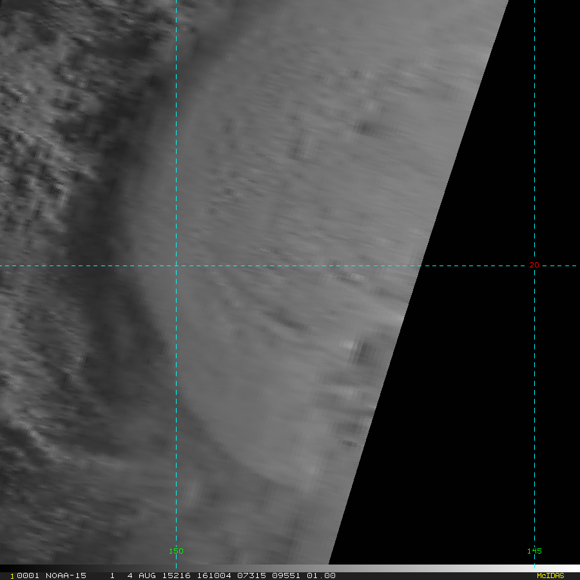Image resolution: width=580 pixels, height=580 pixels.
Task: Click the NOAA-15 satellite name in status line
Action: (66, 575)
